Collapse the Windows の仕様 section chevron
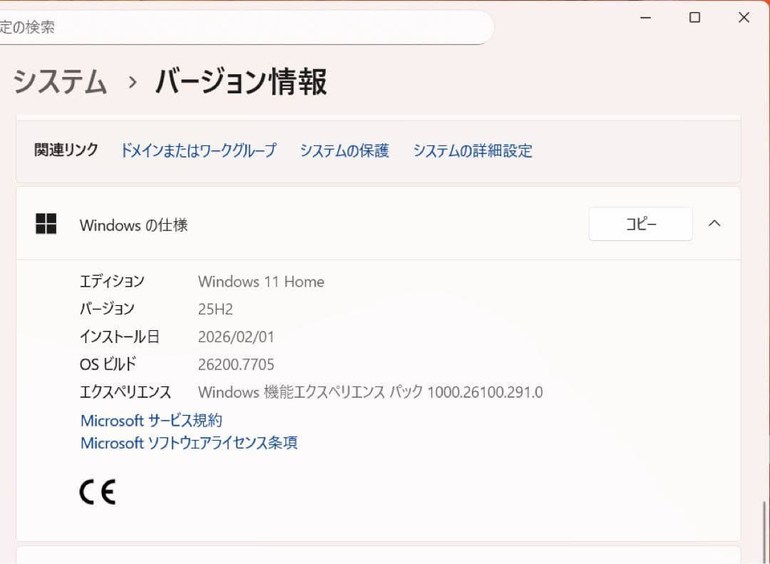The height and width of the screenshot is (564, 770). pos(714,223)
